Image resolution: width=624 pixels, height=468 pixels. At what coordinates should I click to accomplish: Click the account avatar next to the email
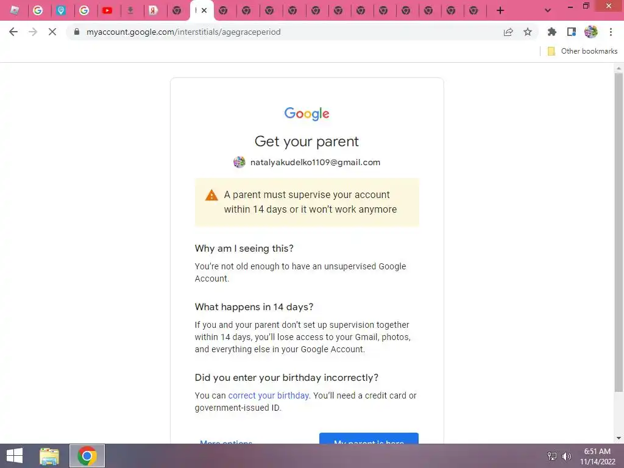point(239,162)
